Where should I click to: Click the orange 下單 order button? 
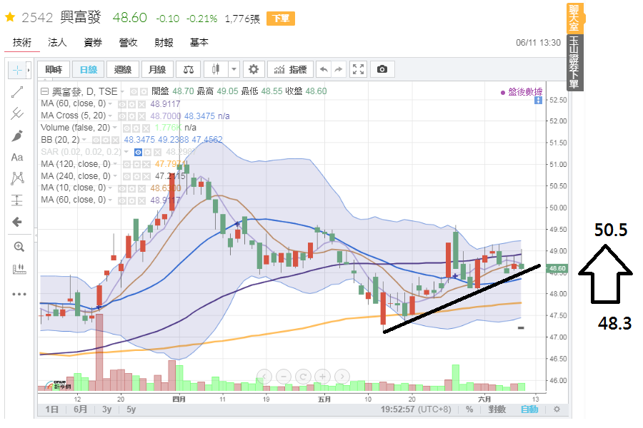(x=281, y=19)
